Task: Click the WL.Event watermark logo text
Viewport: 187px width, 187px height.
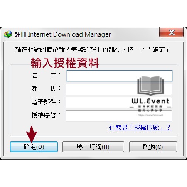Action: [150, 101]
